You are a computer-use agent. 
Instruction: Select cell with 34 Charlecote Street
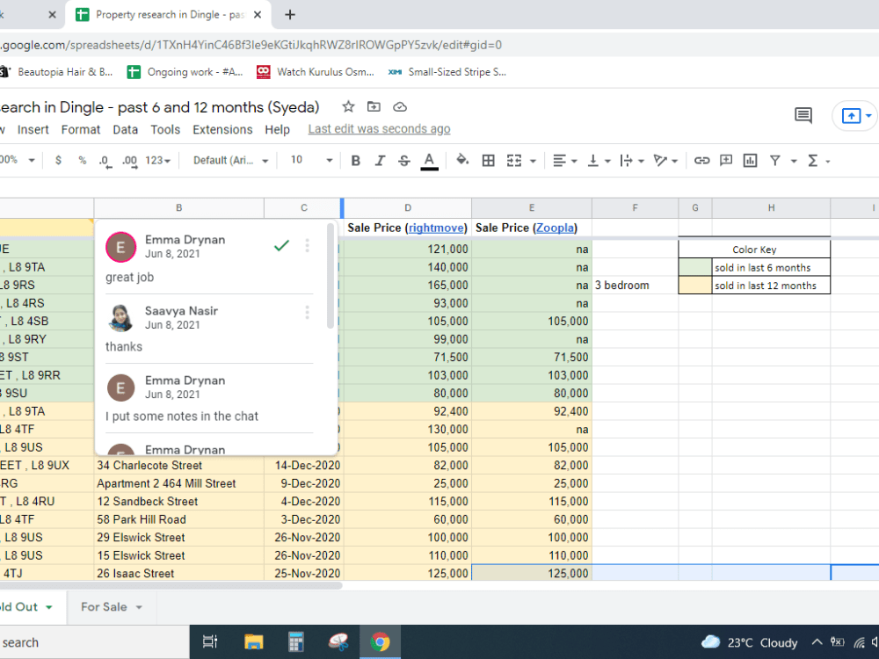(x=178, y=465)
